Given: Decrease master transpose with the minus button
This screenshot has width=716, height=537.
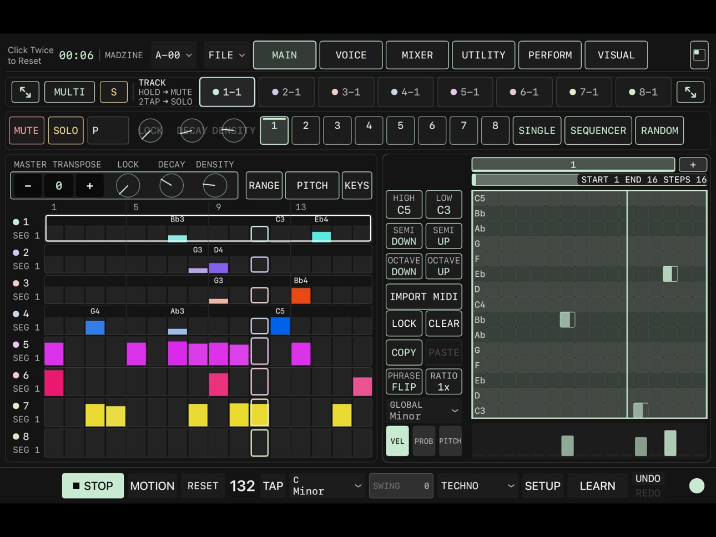Looking at the screenshot, I should click(x=28, y=186).
